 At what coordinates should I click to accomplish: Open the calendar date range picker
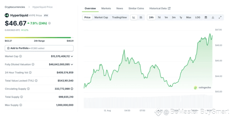click(x=206, y=17)
